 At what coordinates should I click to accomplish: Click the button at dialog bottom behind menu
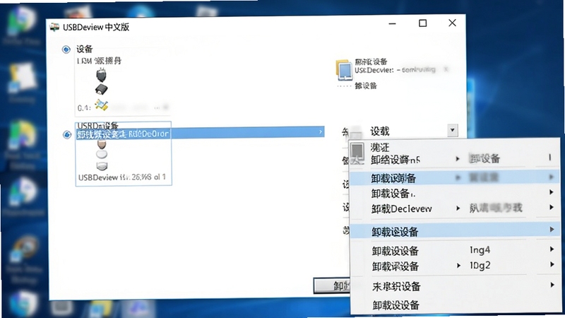pyautogui.click(x=332, y=285)
